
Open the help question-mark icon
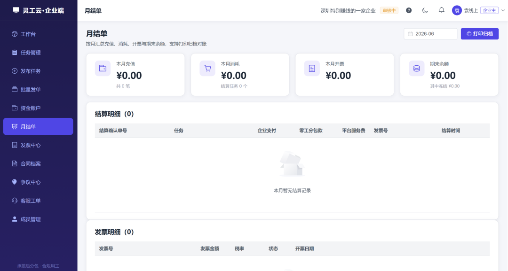(409, 10)
